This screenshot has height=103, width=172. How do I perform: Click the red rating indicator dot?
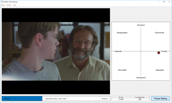[159, 53]
